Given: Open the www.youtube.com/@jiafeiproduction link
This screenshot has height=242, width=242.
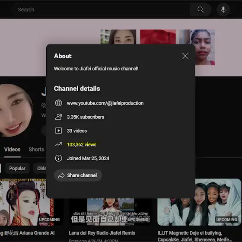Looking at the screenshot, I should point(105,103).
